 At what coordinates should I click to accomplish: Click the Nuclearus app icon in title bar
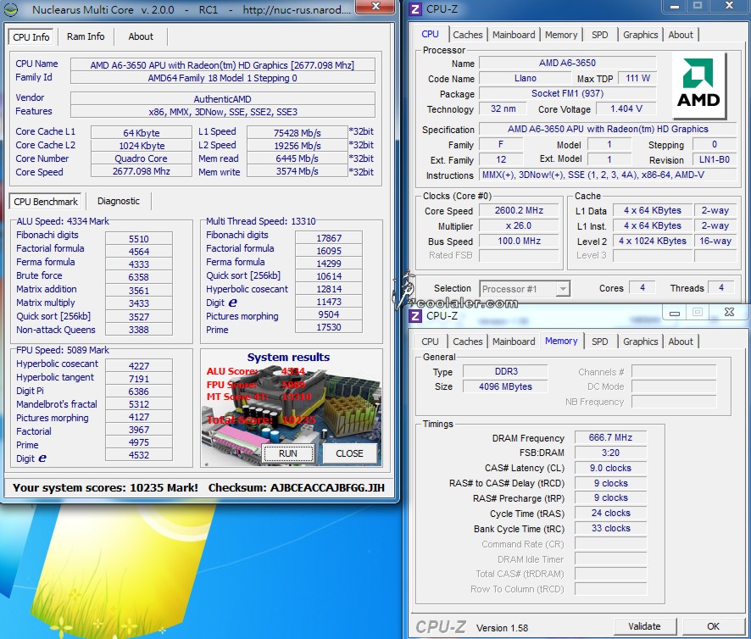(10, 9)
